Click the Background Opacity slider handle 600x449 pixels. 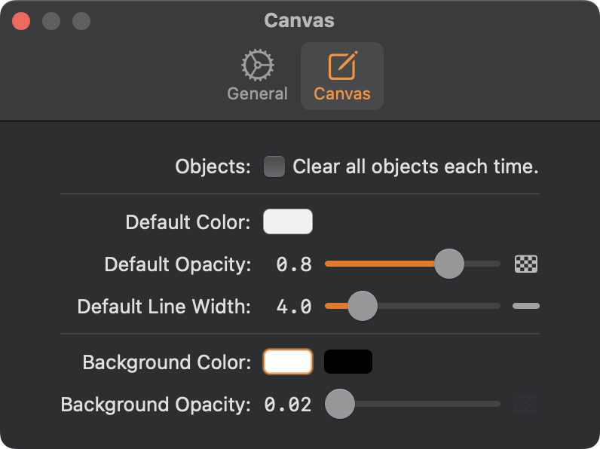pos(339,404)
